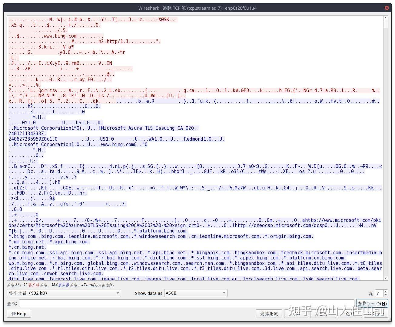Click the 另存为 save-as button
Image resolution: width=395 pixels, height=327 pixels.
[x=323, y=314]
